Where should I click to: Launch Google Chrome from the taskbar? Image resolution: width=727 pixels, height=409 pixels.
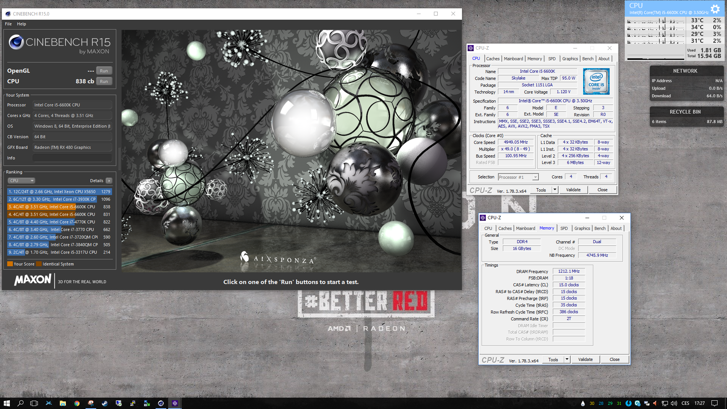coord(77,403)
